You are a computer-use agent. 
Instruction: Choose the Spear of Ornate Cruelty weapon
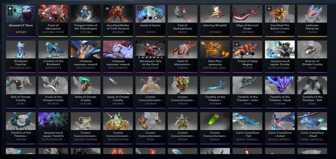pyautogui.click(x=118, y=92)
